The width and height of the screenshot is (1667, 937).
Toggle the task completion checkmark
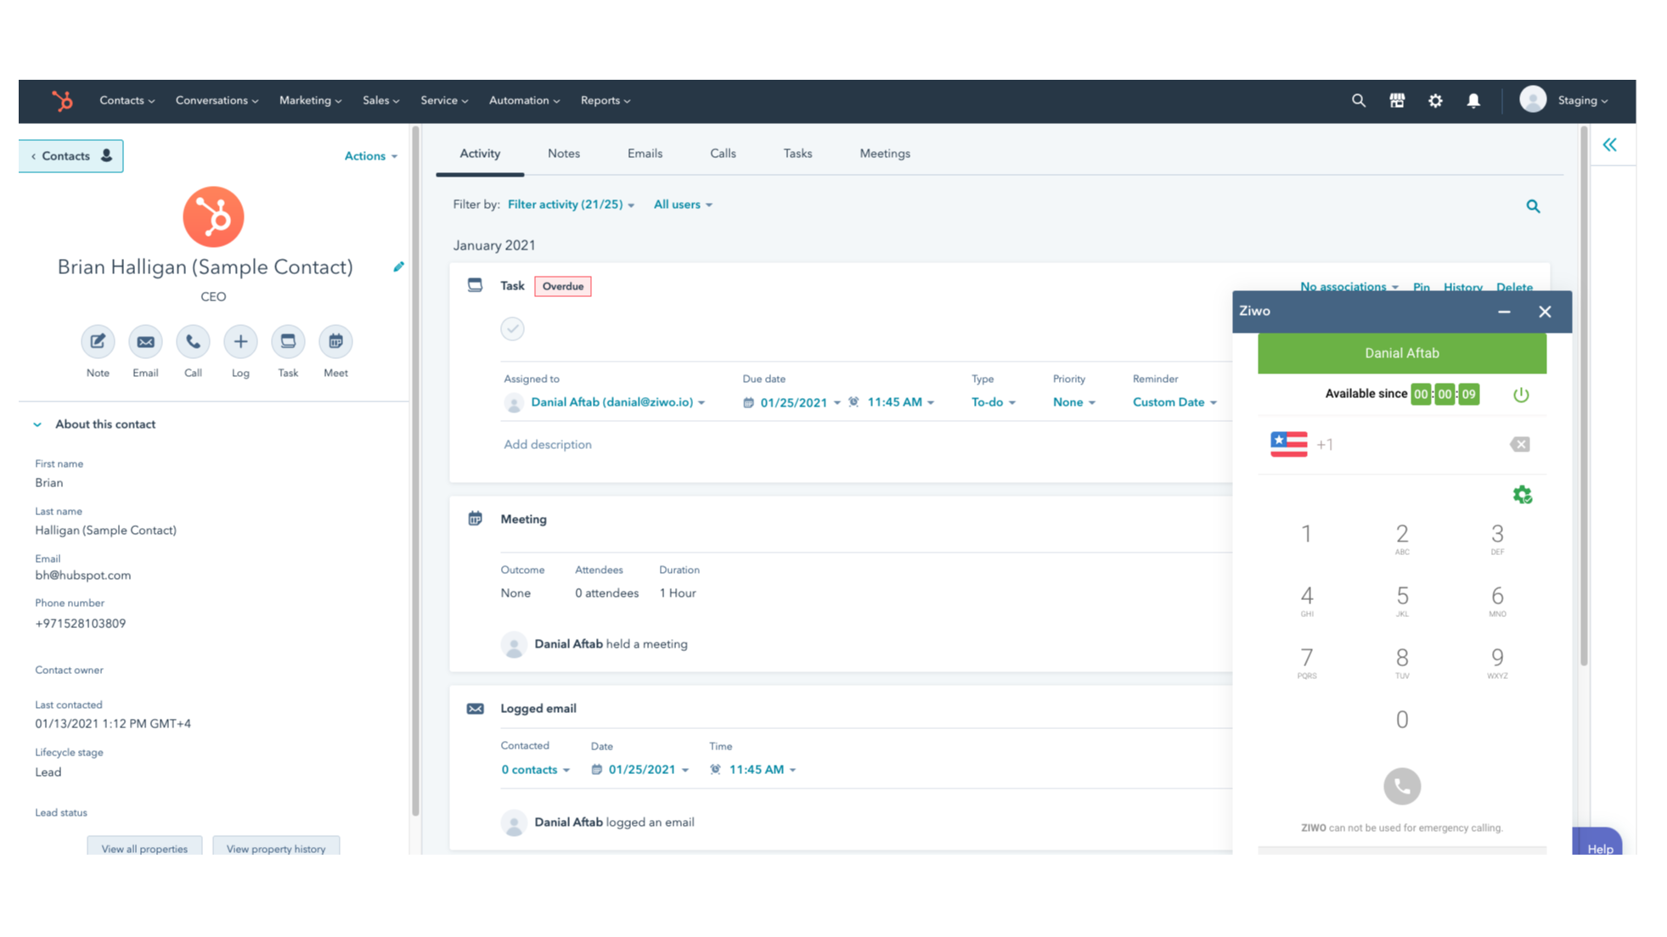tap(513, 329)
